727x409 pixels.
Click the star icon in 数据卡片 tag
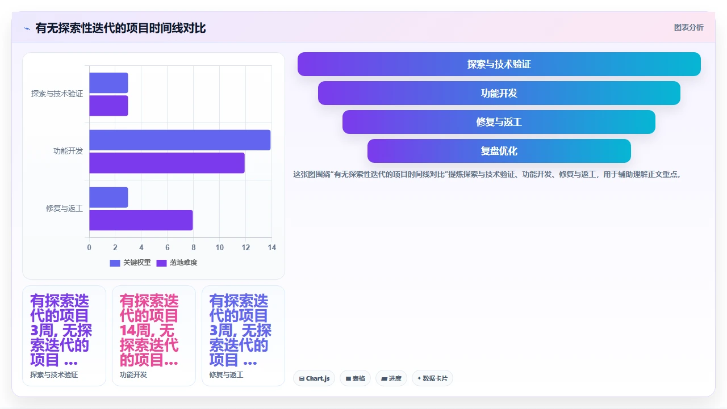(x=419, y=378)
